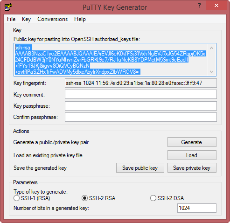Click Save private key button
This screenshot has height=223, width=230.
coord(192,168)
